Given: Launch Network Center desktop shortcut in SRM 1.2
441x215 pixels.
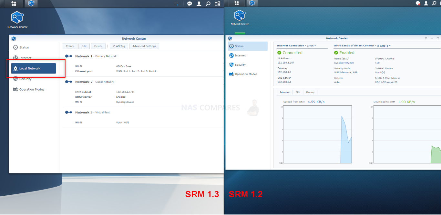Looking at the screenshot, I should 240,17.
